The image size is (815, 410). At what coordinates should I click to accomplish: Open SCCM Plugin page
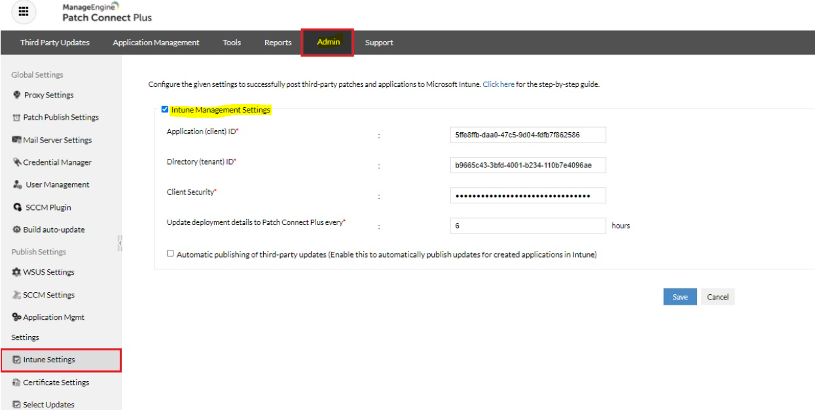point(49,207)
